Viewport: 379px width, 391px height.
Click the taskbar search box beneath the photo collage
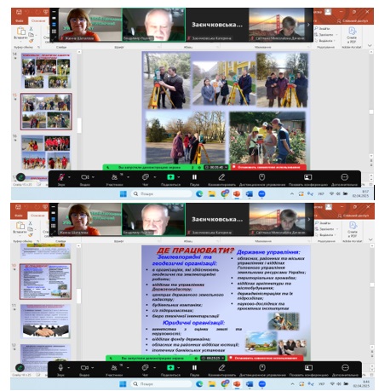pyautogui.click(x=162, y=193)
